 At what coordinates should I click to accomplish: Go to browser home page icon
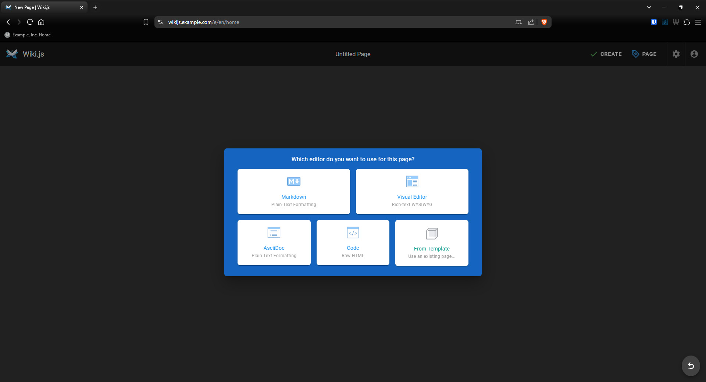(x=41, y=22)
